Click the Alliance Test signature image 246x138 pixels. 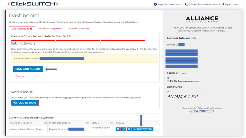(x=184, y=96)
